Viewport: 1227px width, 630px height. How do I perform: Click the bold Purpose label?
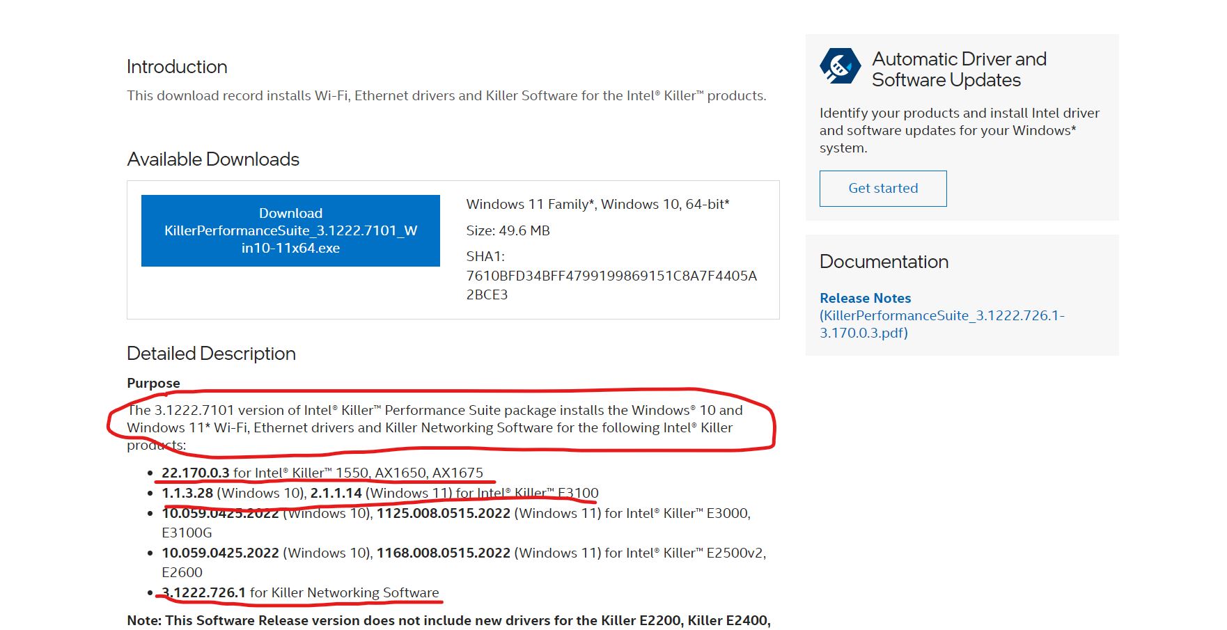click(153, 383)
